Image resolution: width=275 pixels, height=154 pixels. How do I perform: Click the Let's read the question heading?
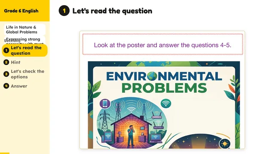point(112,11)
